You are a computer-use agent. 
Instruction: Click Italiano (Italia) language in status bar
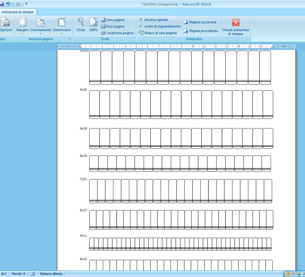[51, 274]
